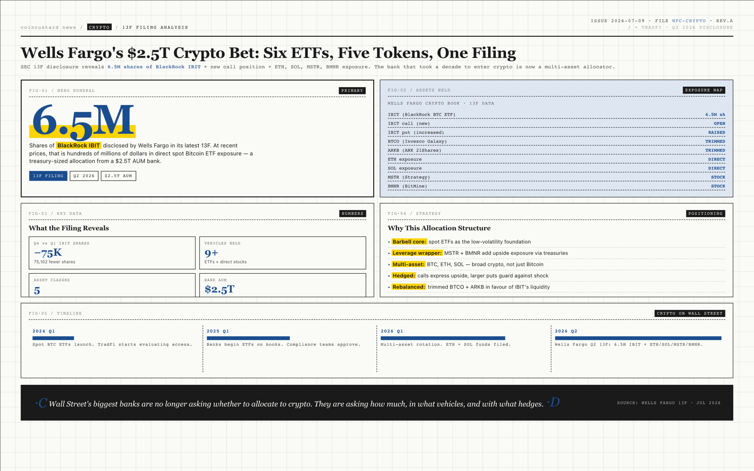Click the CRYPTO ON WALL STREET badge
Image resolution: width=754 pixels, height=471 pixels.
(689, 313)
